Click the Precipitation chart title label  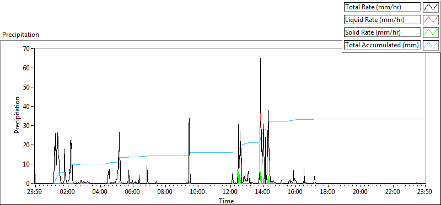tap(20, 35)
